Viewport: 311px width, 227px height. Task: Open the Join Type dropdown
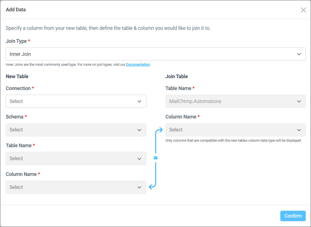click(156, 54)
